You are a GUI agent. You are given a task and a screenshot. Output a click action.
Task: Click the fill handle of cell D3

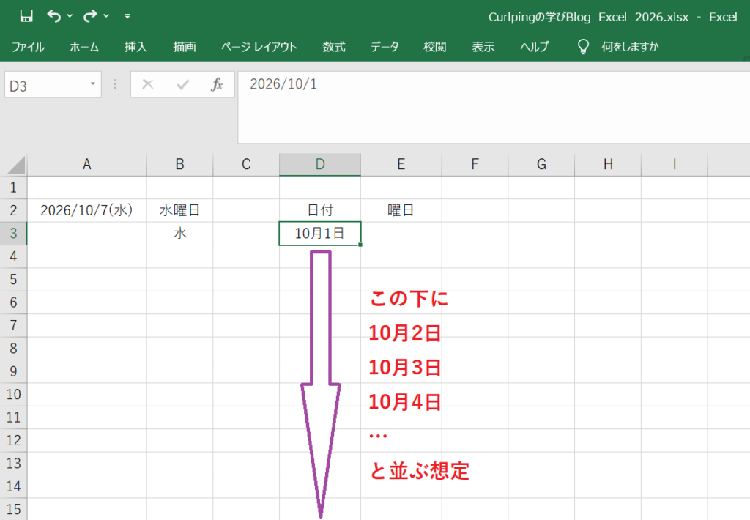point(360,245)
